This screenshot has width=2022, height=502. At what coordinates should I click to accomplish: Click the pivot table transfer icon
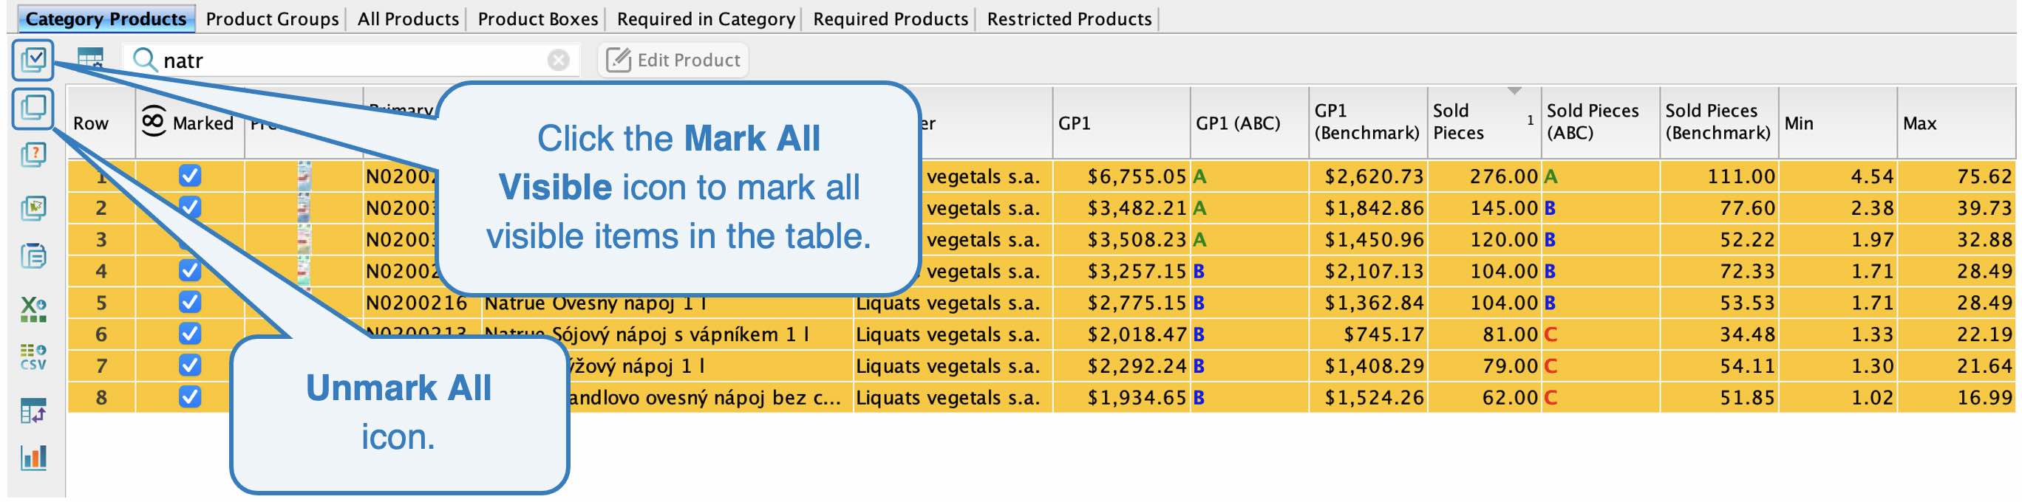[33, 410]
